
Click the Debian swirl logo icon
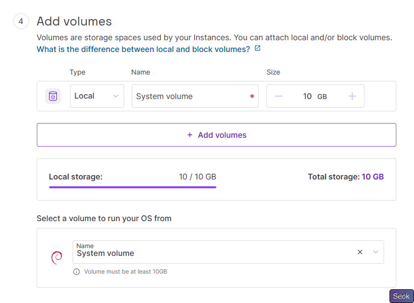click(x=57, y=257)
